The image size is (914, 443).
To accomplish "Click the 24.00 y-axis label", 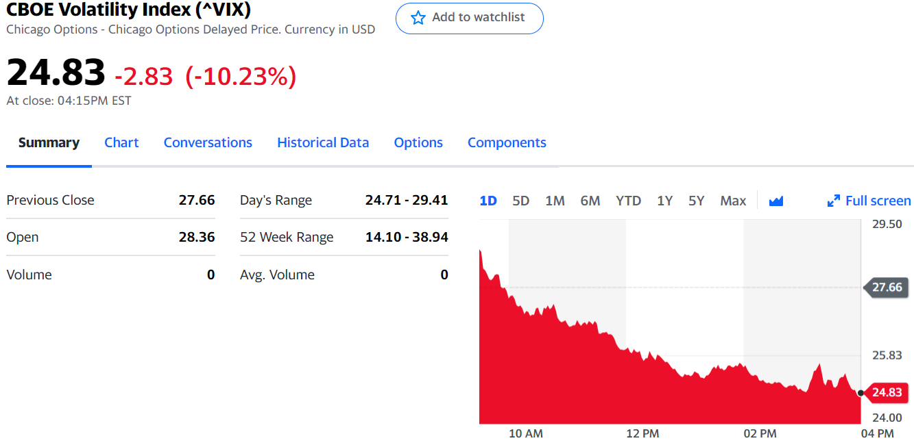I will tap(887, 418).
